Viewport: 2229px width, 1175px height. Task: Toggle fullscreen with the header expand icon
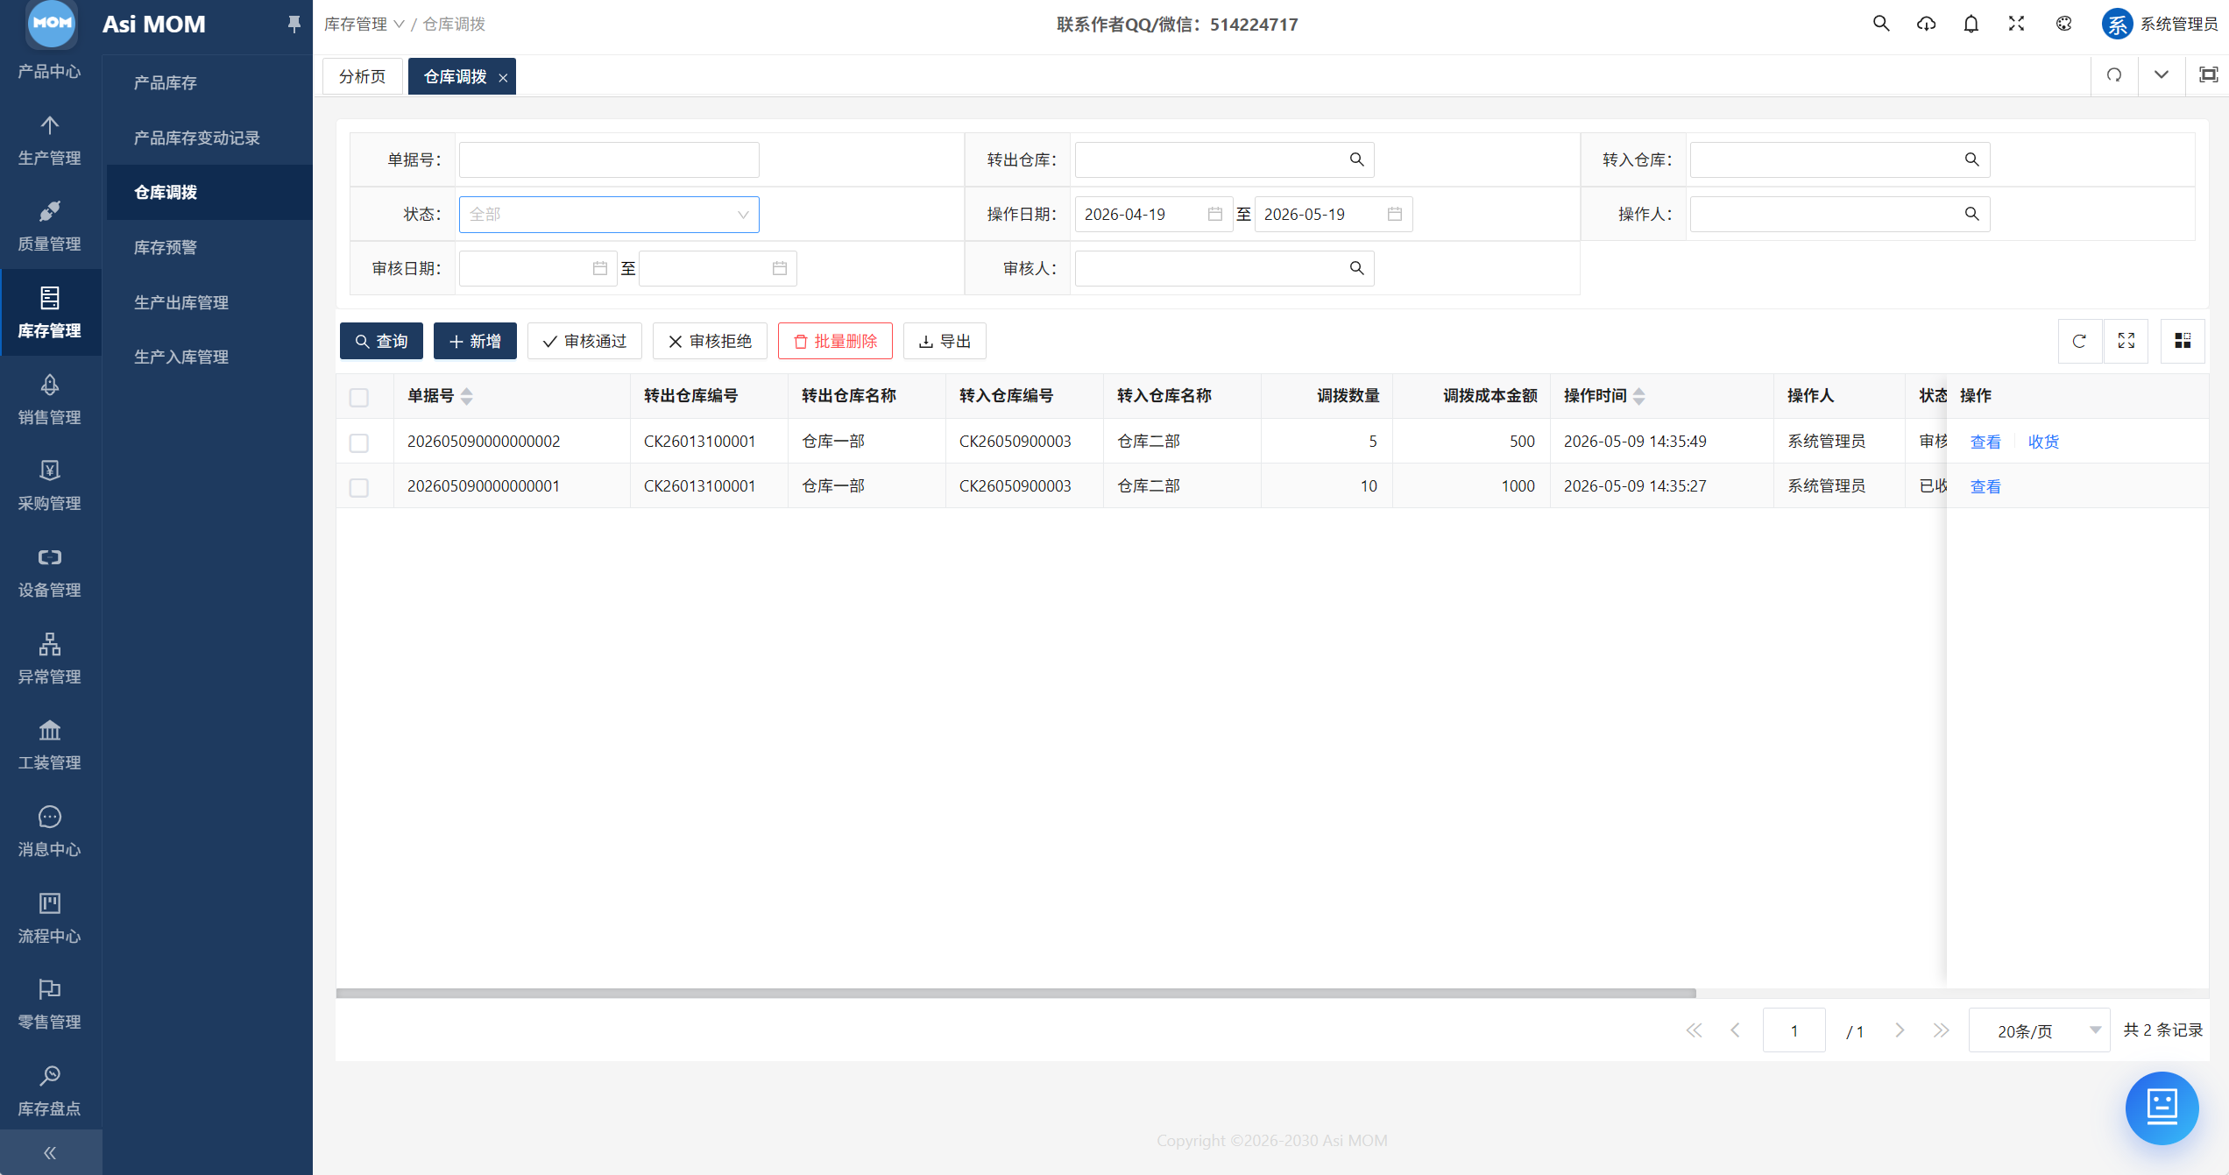coord(2017,24)
